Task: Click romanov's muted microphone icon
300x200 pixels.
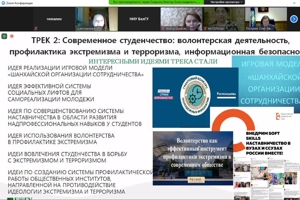Action: tap(36, 28)
